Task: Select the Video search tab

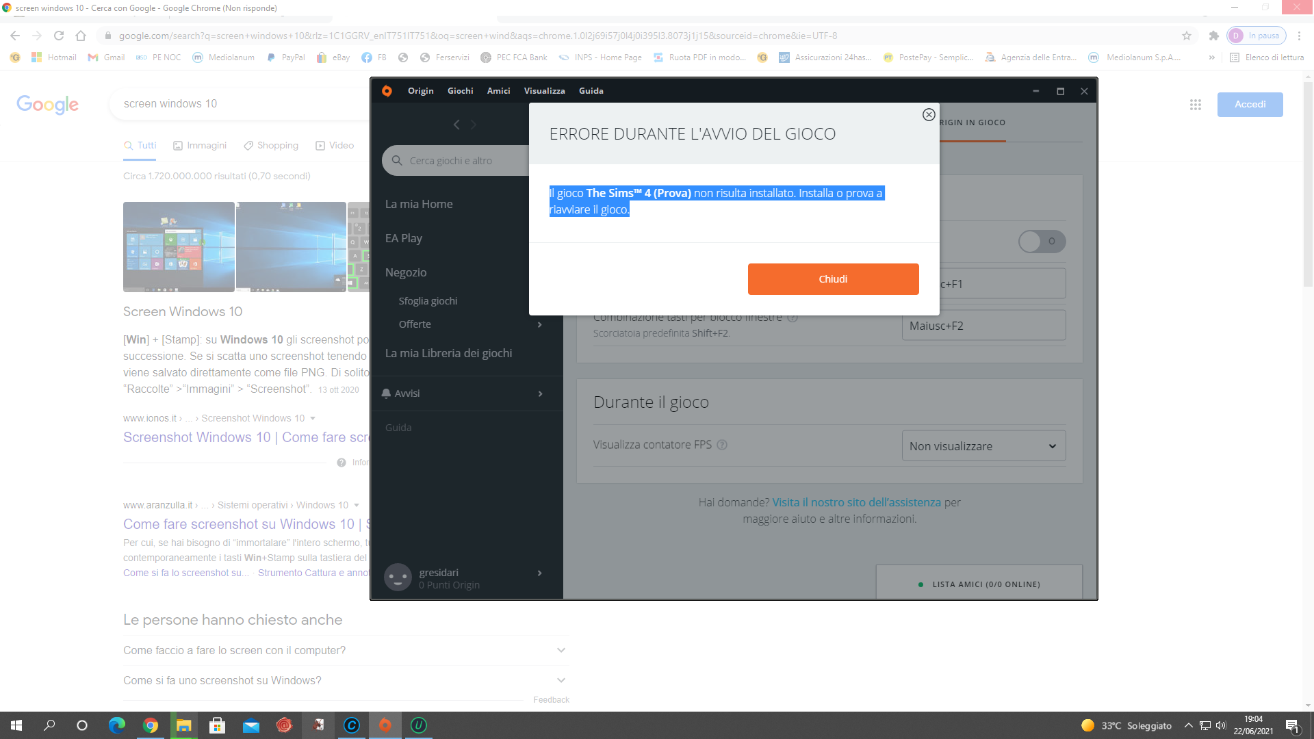Action: click(335, 146)
